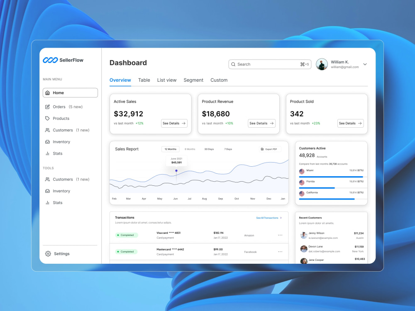Open the Segment tab

(x=193, y=80)
